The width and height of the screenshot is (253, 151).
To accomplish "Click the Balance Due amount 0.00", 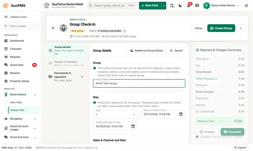I will [x=238, y=121].
